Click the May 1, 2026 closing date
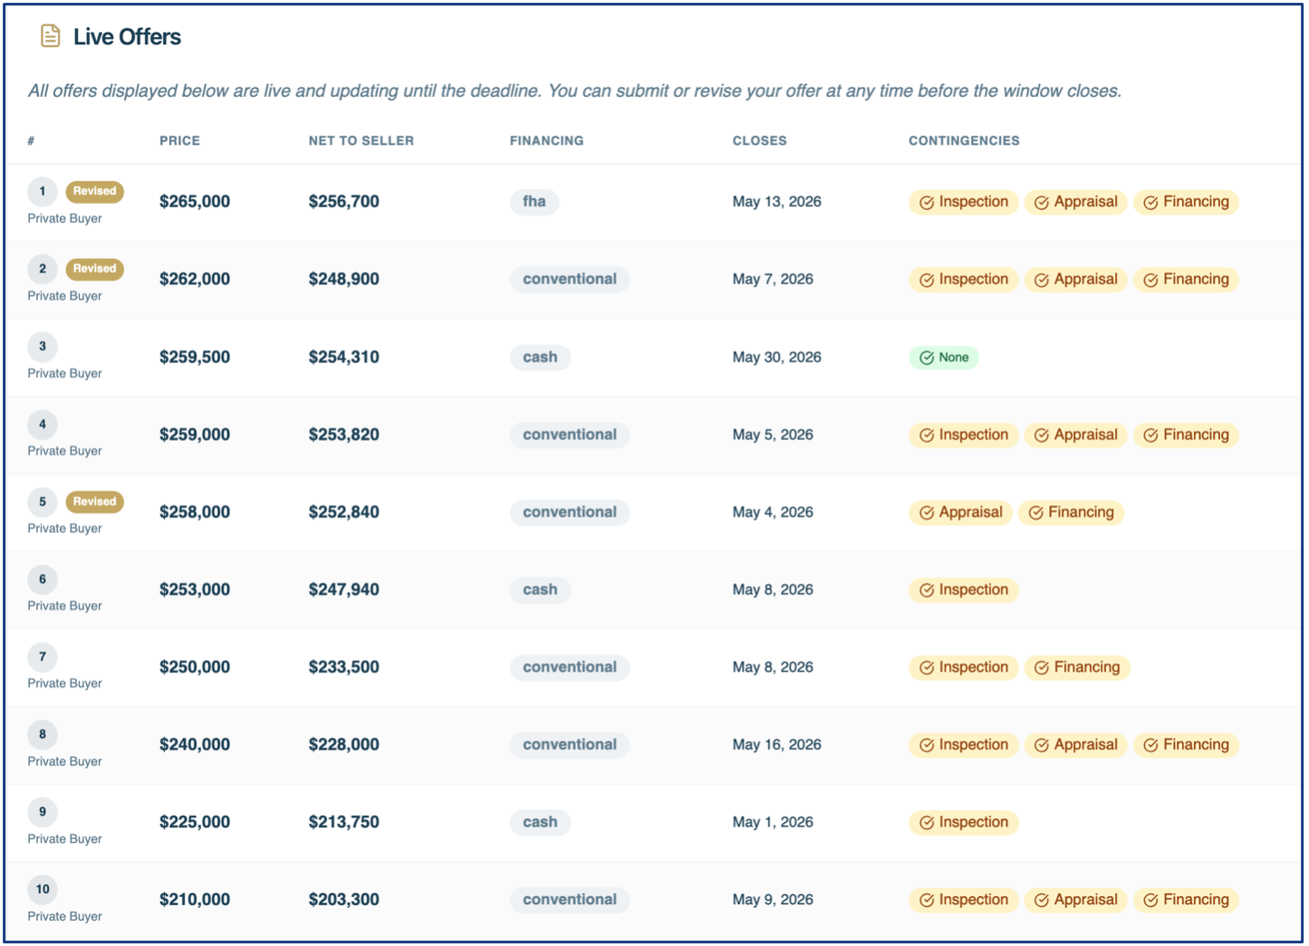Image resolution: width=1309 pixels, height=946 pixels. pyautogui.click(x=773, y=823)
